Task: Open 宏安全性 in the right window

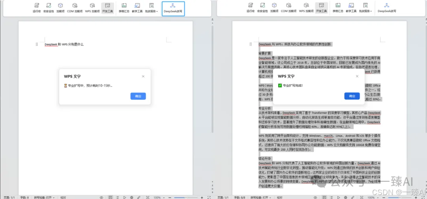Action: point(263,8)
